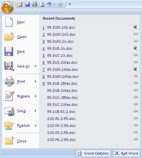The width and height of the screenshot is (142, 158).
Task: Click the Save floppy icon in Quick Access Toolbar
Action: tap(27, 4)
